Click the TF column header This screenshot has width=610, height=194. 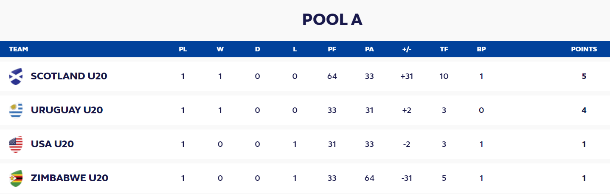444,49
